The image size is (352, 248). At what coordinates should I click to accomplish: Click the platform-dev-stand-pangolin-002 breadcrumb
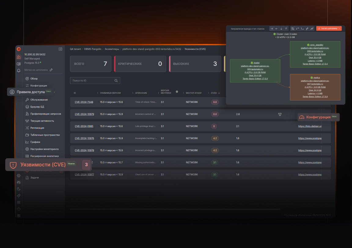[x=152, y=49]
